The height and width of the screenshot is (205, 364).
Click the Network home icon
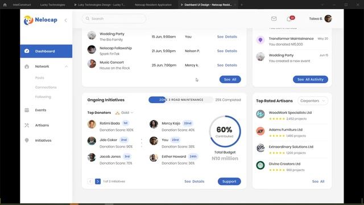click(27, 67)
